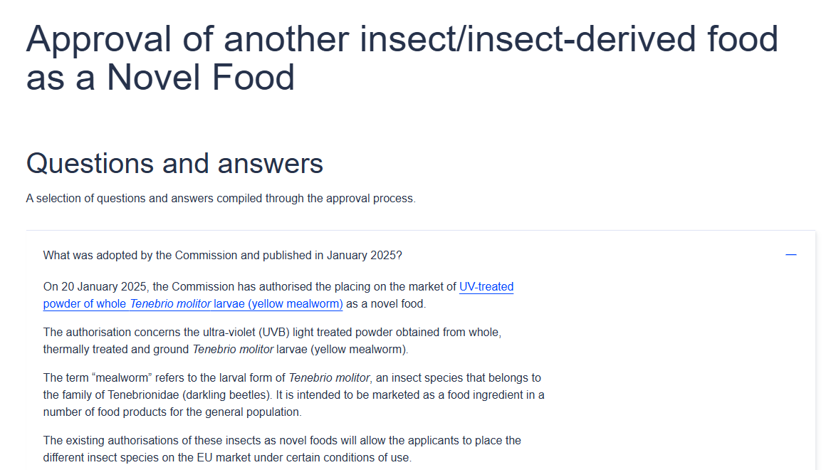Image resolution: width=831 pixels, height=470 pixels.
Task: Click the 'Questions and answers' heading
Action: click(174, 163)
